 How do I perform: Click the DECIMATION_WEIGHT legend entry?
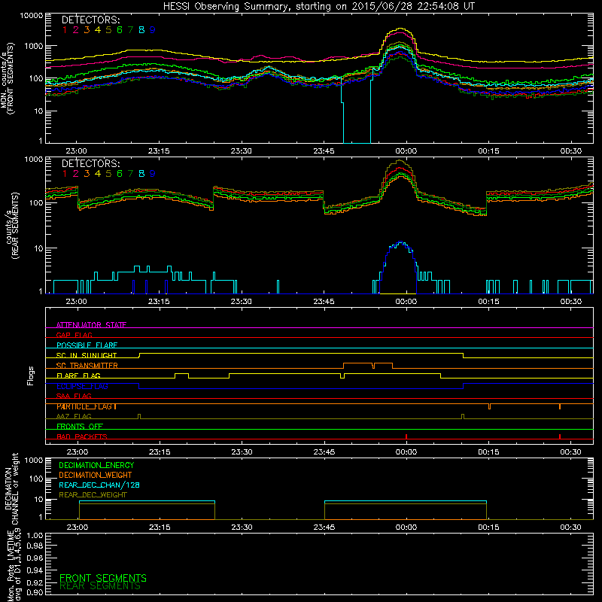96,476
